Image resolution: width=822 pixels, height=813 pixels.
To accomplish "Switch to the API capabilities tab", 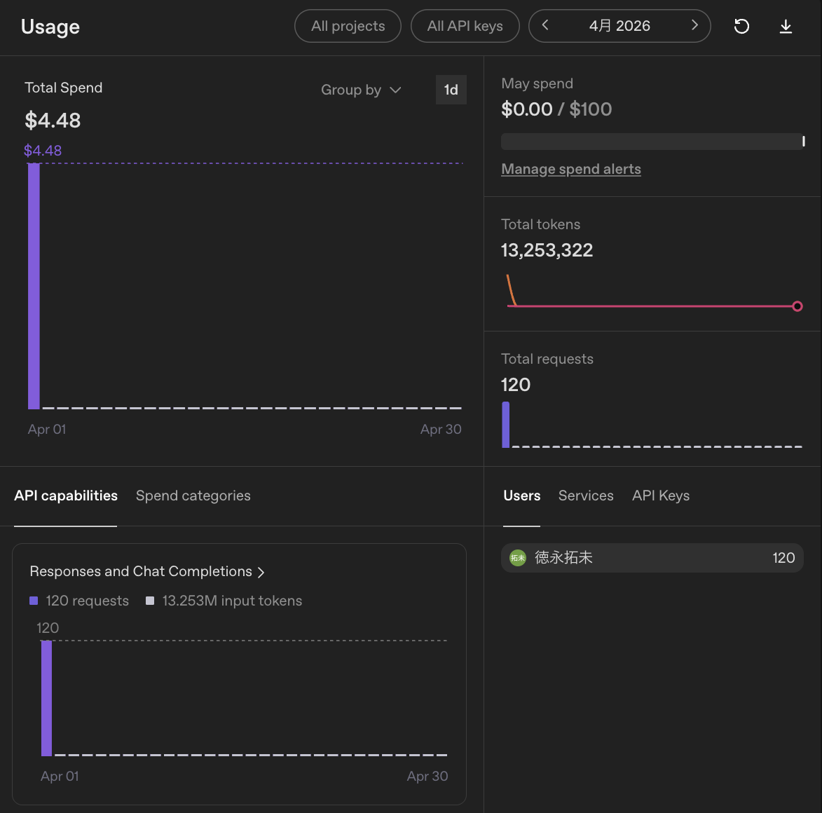I will coord(66,496).
